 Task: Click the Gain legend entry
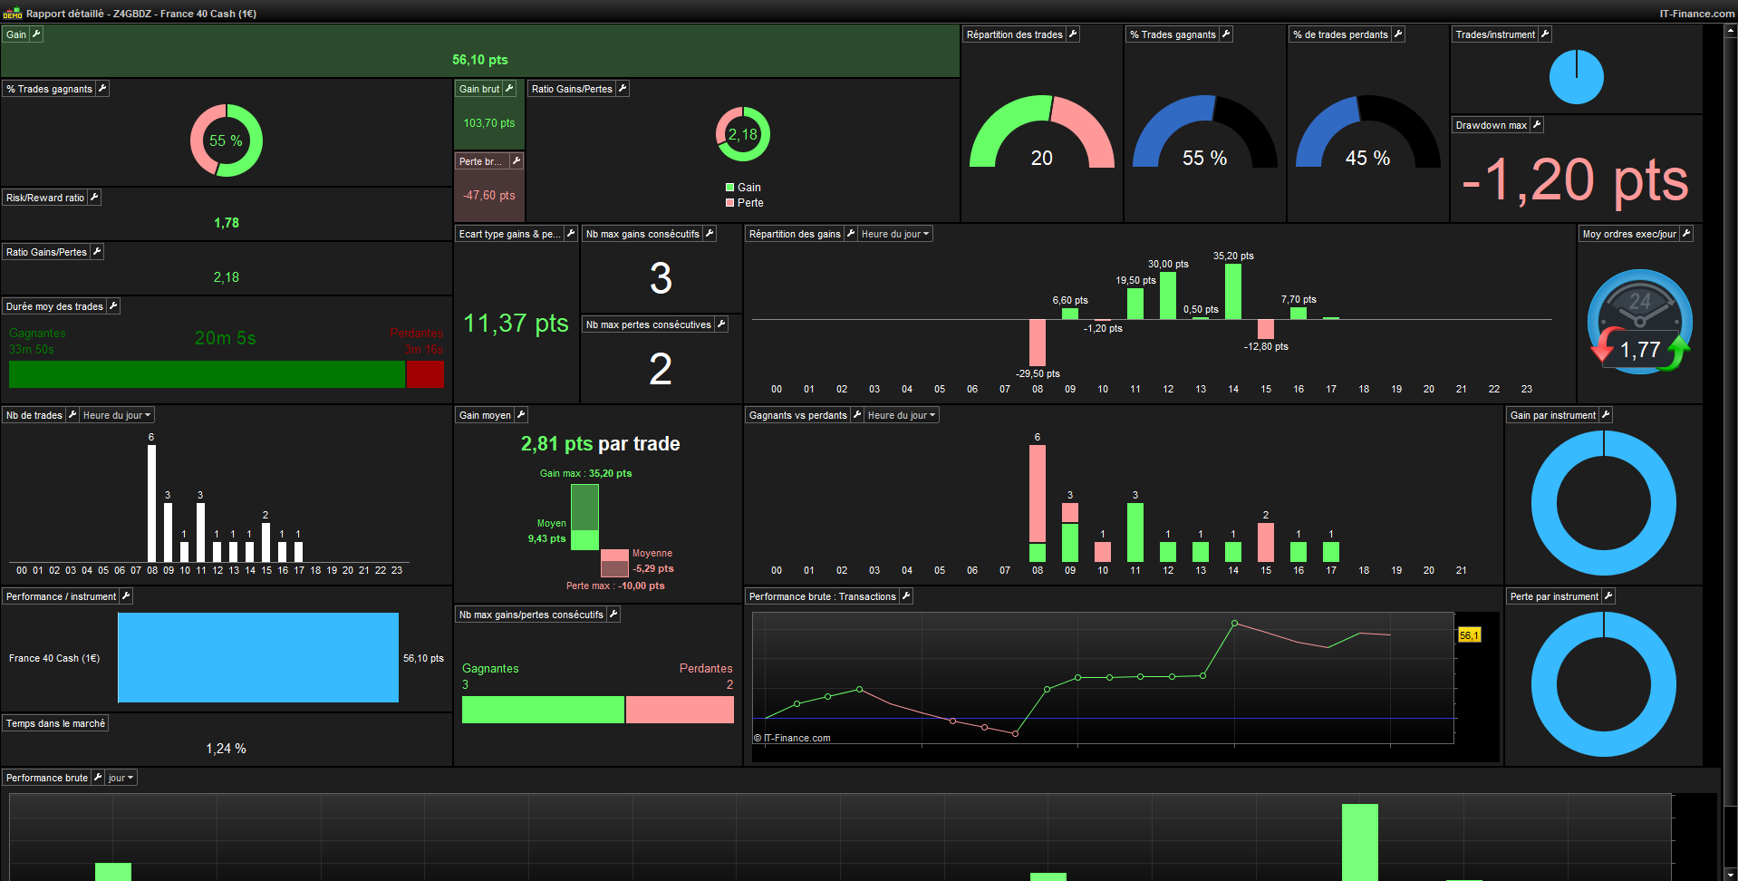[743, 188]
